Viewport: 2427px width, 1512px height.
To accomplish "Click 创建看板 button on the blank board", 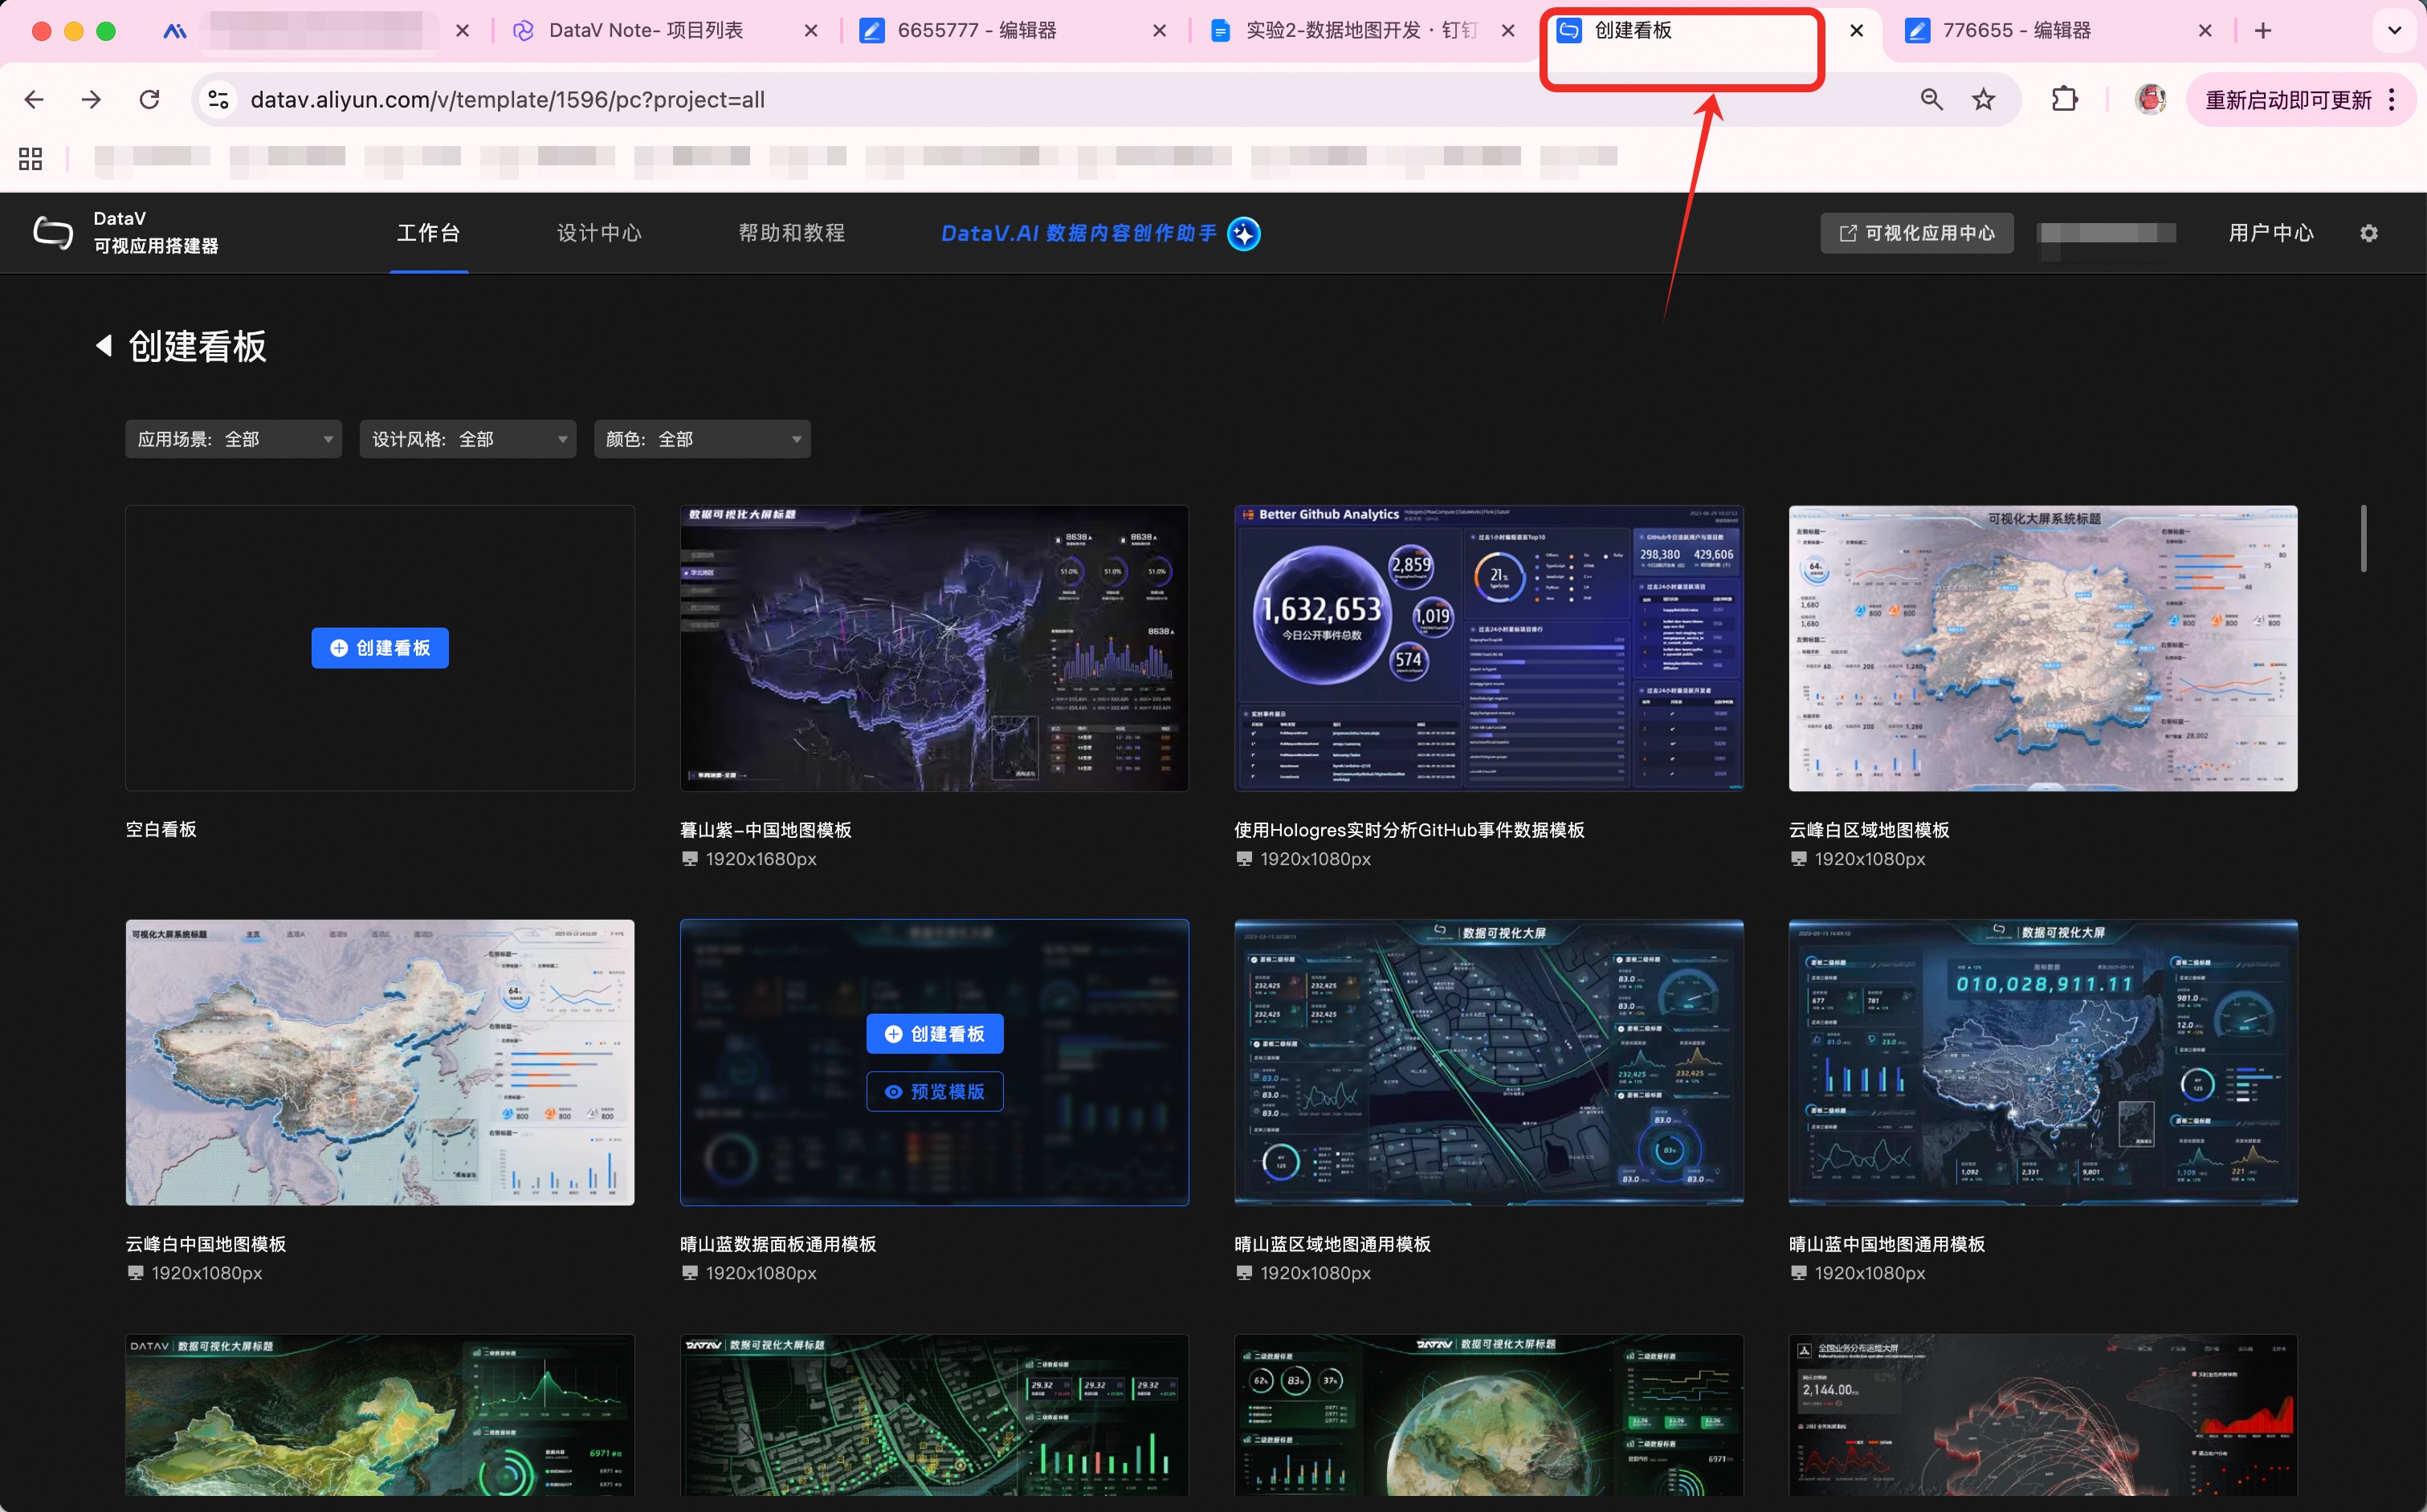I will coord(379,648).
